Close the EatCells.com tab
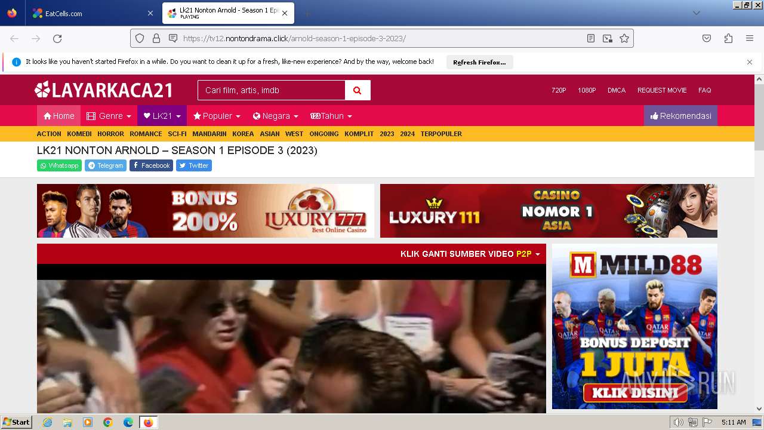Viewport: 764px width, 430px height. (x=150, y=13)
